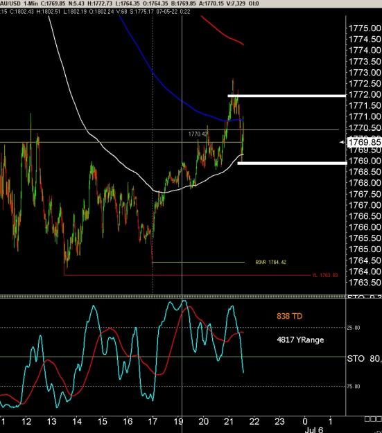
Task: Click the AU/USD symbol in header
Action: (x=10, y=3)
